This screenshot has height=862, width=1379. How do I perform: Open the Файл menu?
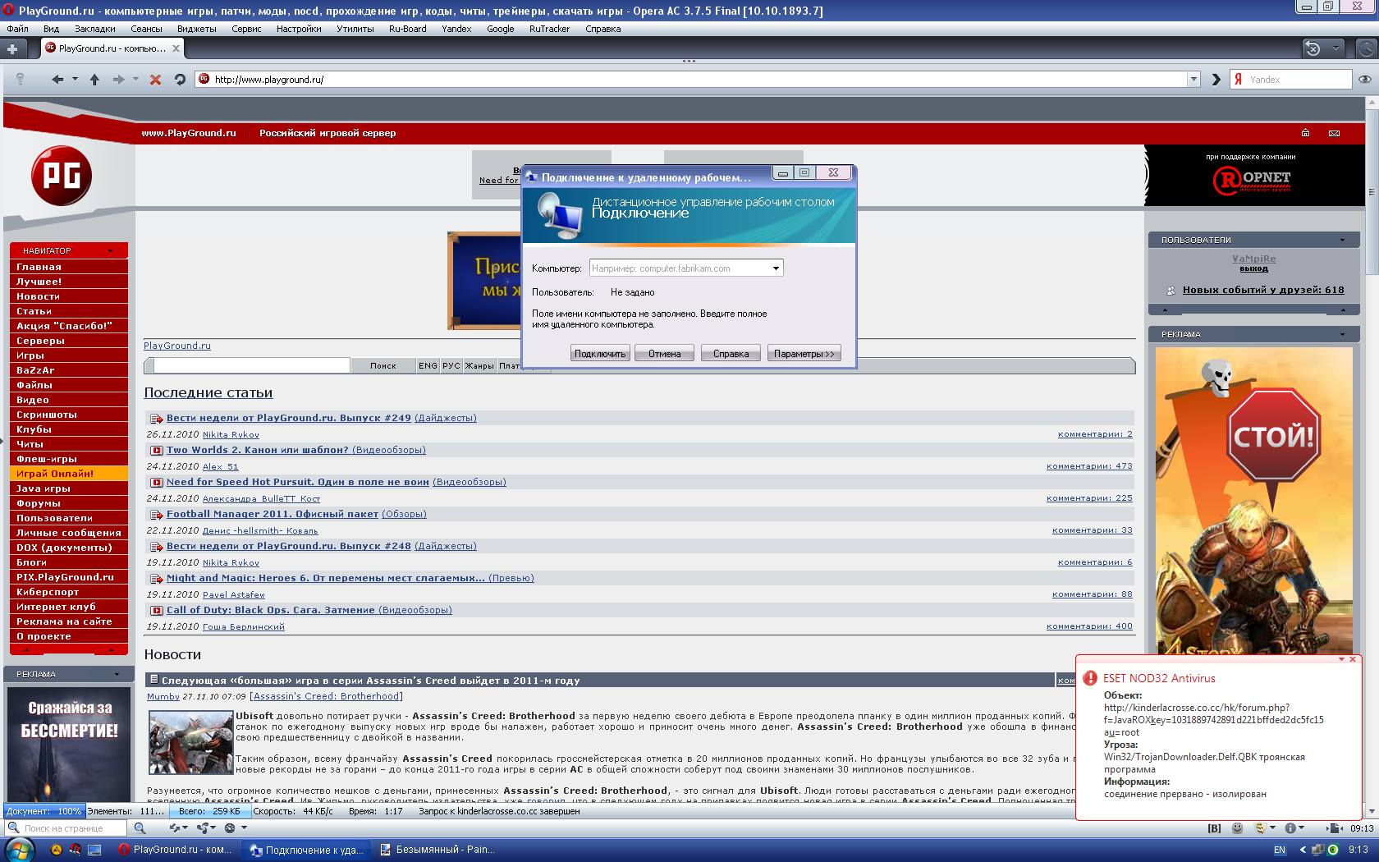[17, 29]
